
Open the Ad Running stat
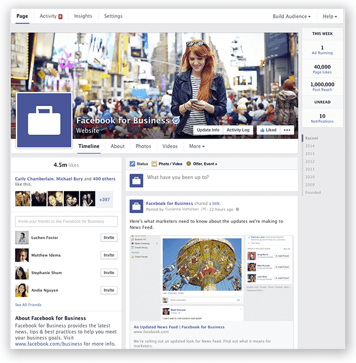[322, 50]
